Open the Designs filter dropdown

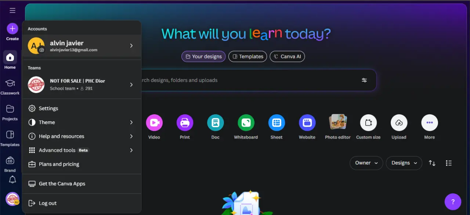tap(404, 163)
